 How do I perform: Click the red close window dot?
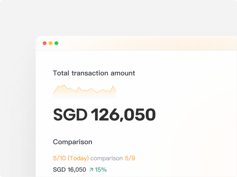(45, 43)
